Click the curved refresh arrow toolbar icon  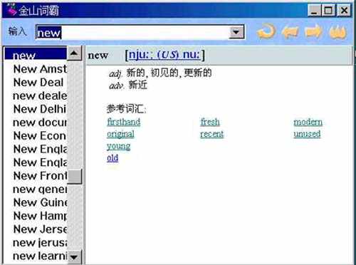coord(266,31)
